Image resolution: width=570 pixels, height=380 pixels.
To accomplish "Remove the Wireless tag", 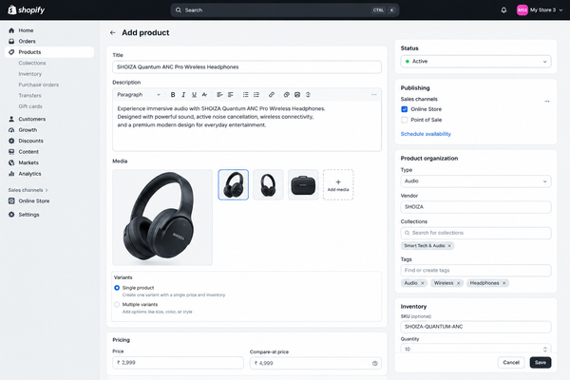I will tap(459, 283).
